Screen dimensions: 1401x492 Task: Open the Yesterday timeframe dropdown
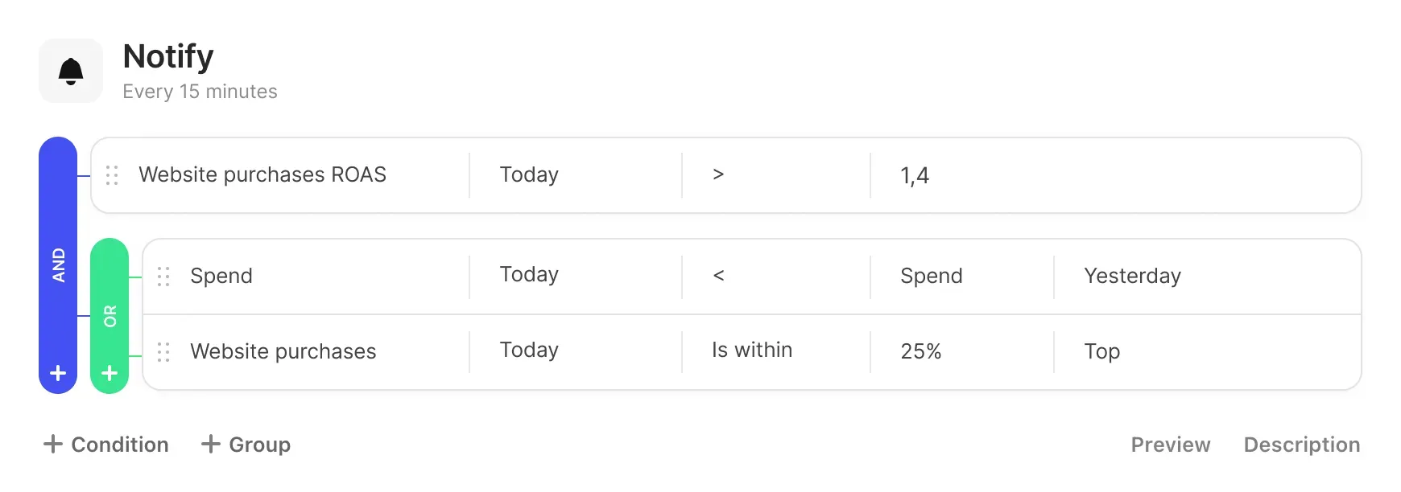coord(1132,276)
